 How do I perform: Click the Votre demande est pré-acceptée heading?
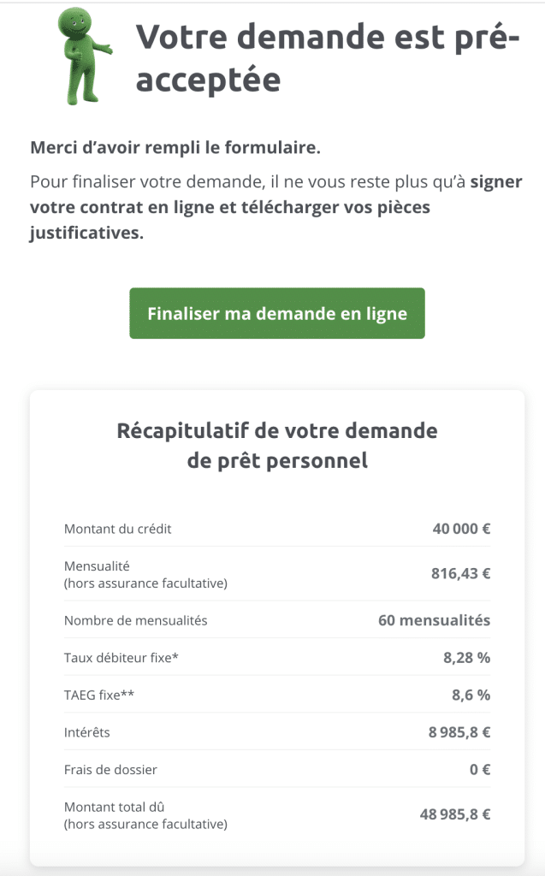tap(328, 57)
